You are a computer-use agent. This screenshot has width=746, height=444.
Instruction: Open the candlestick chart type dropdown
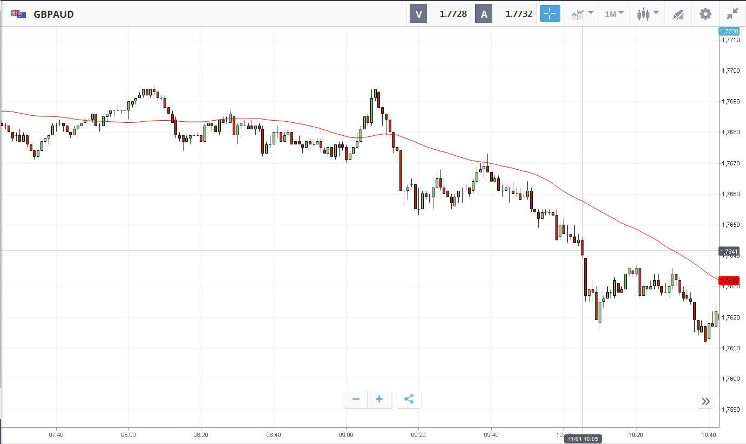coord(647,14)
